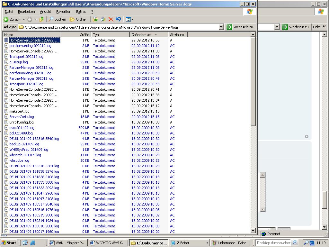Switch to WICHTIG WHS taskbar window
Viewport: 329px width, 247px height.
(108, 243)
